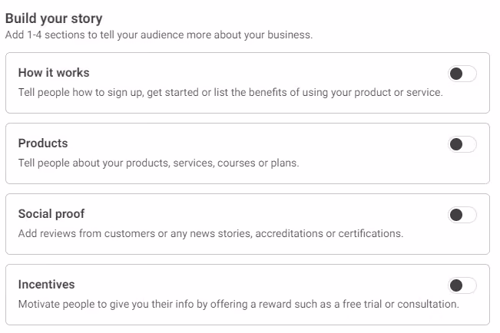This screenshot has height=333, width=500.
Task: Click the dark knob on the Products switch
Action: point(456,144)
